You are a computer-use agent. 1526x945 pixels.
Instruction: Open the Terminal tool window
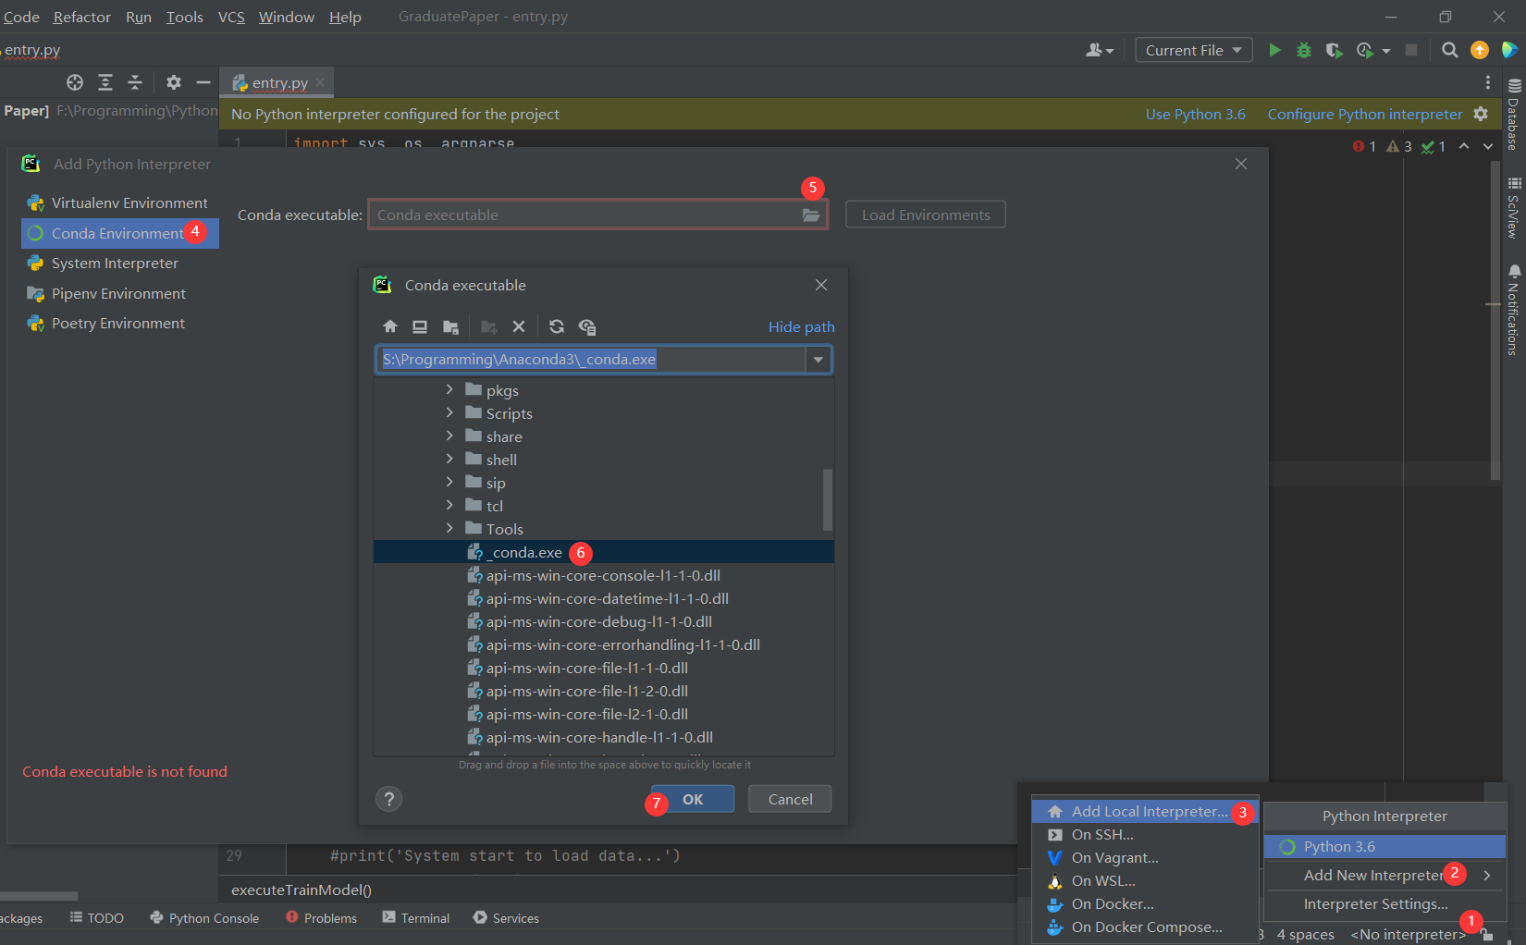tap(416, 918)
